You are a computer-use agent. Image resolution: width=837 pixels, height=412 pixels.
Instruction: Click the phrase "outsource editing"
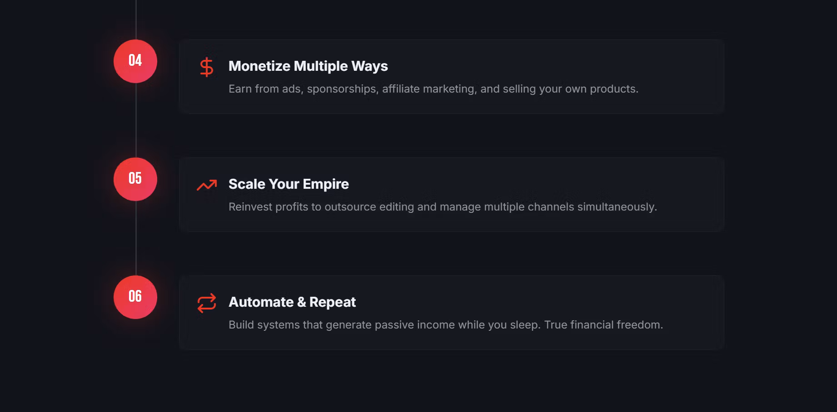tap(369, 207)
